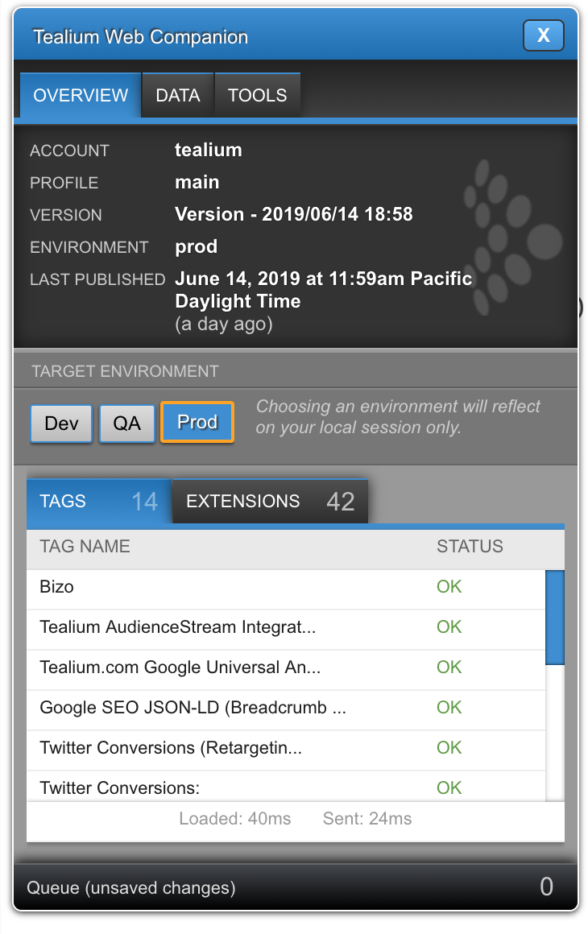The height and width of the screenshot is (934, 588).
Task: Click the STATUS column header
Action: coord(470,546)
